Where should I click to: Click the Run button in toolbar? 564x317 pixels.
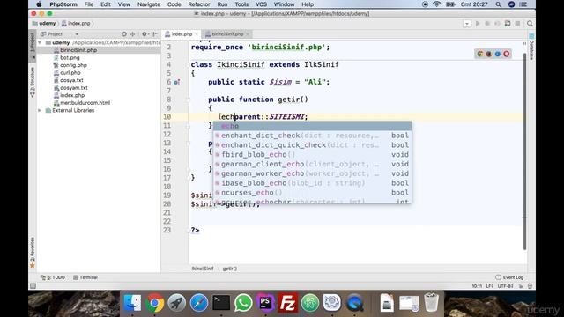(478, 24)
